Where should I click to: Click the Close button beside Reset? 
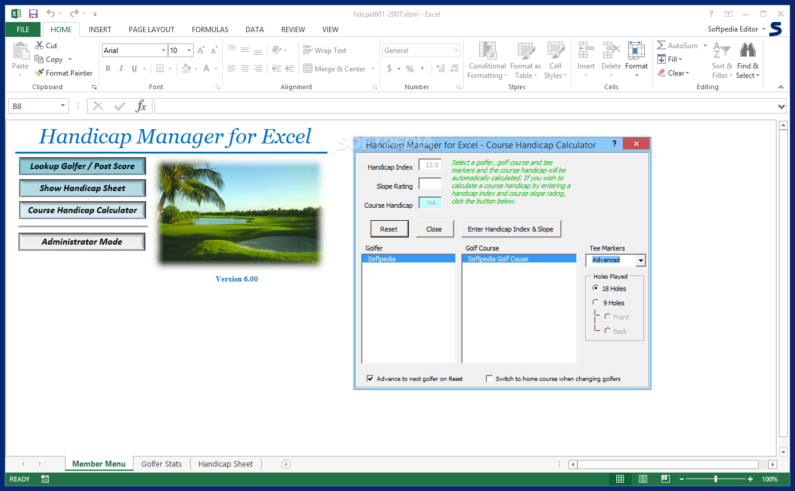[434, 229]
